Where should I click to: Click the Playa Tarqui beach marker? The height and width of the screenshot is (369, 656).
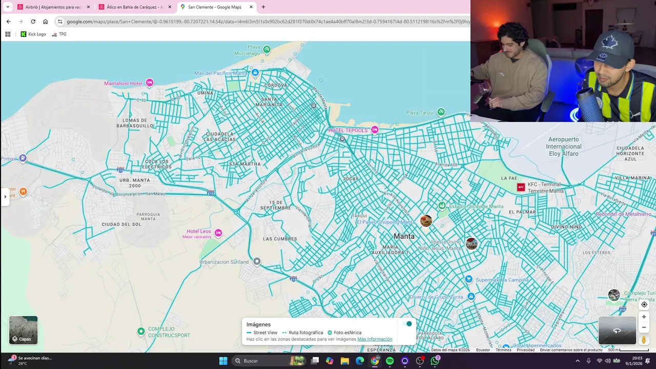click(x=441, y=112)
